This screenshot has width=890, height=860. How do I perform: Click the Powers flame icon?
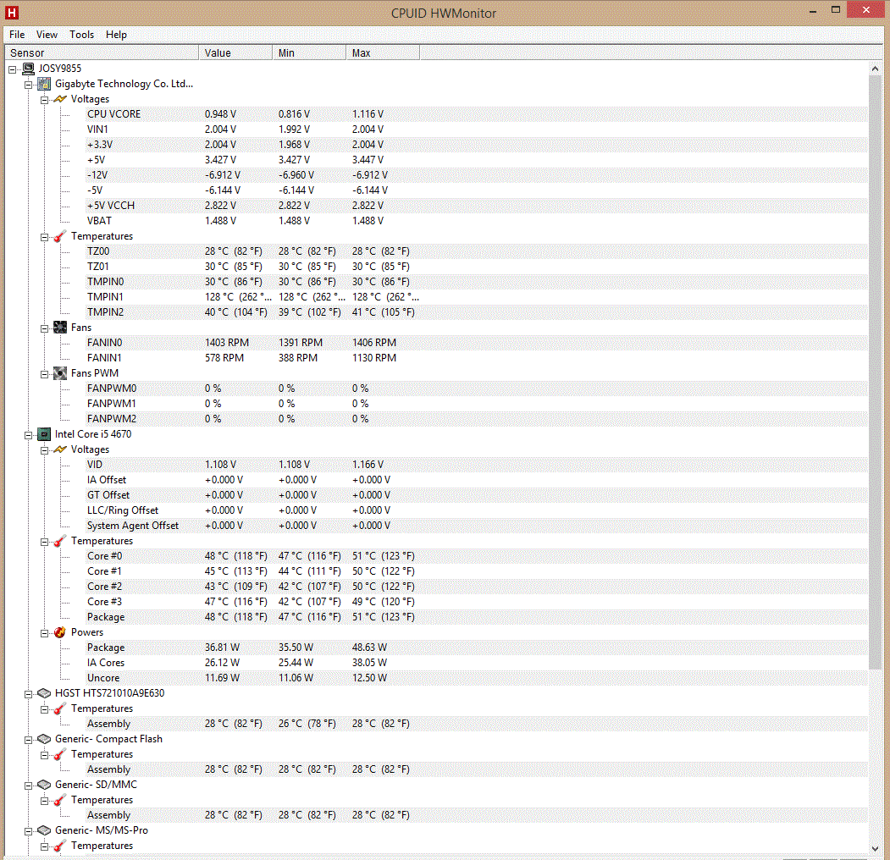point(60,632)
